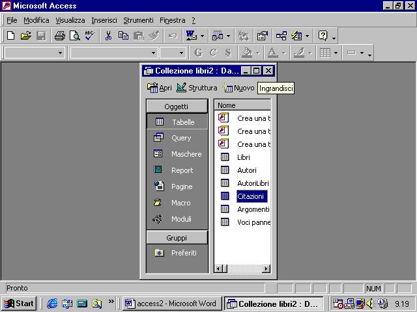The image size is (417, 312).
Task: Click the Help question mark icon
Action: (323, 36)
